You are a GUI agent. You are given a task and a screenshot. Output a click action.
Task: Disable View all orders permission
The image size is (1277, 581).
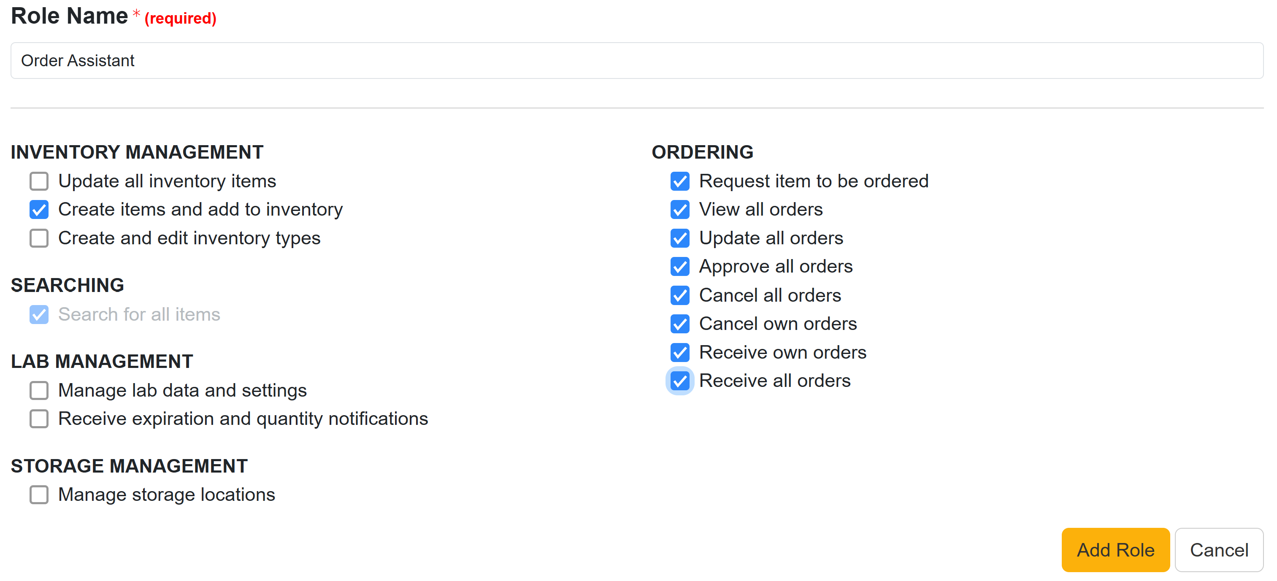(x=679, y=210)
